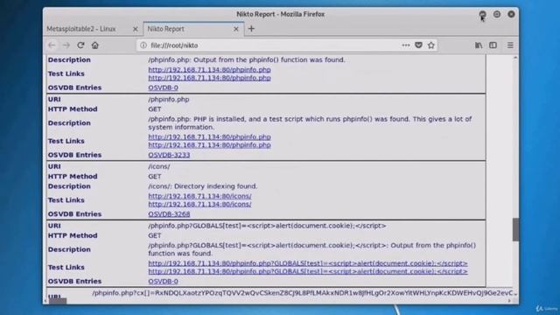Open the OSVDB-3268 entry link
560x315 pixels.
tap(169, 214)
